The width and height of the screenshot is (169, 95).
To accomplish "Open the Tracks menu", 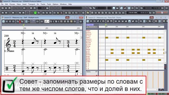I will click(43, 4).
